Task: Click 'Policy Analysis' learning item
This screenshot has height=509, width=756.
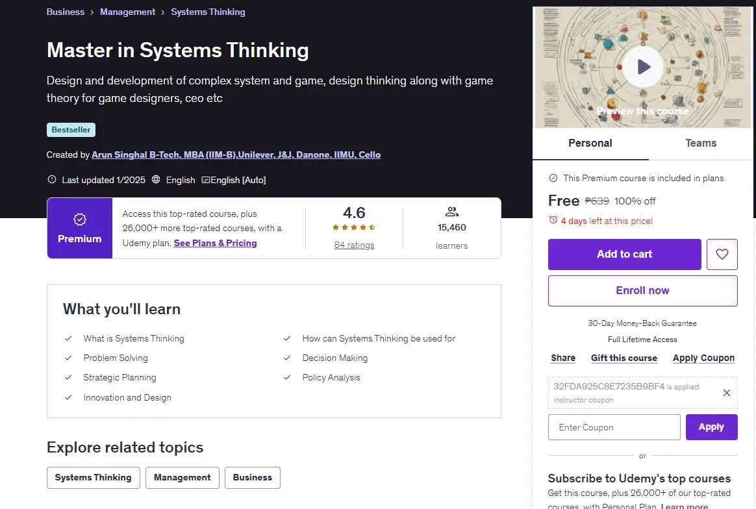Action: tap(331, 377)
